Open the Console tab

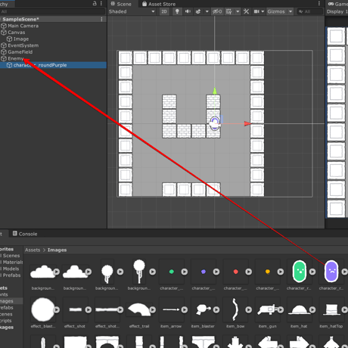click(x=25, y=234)
